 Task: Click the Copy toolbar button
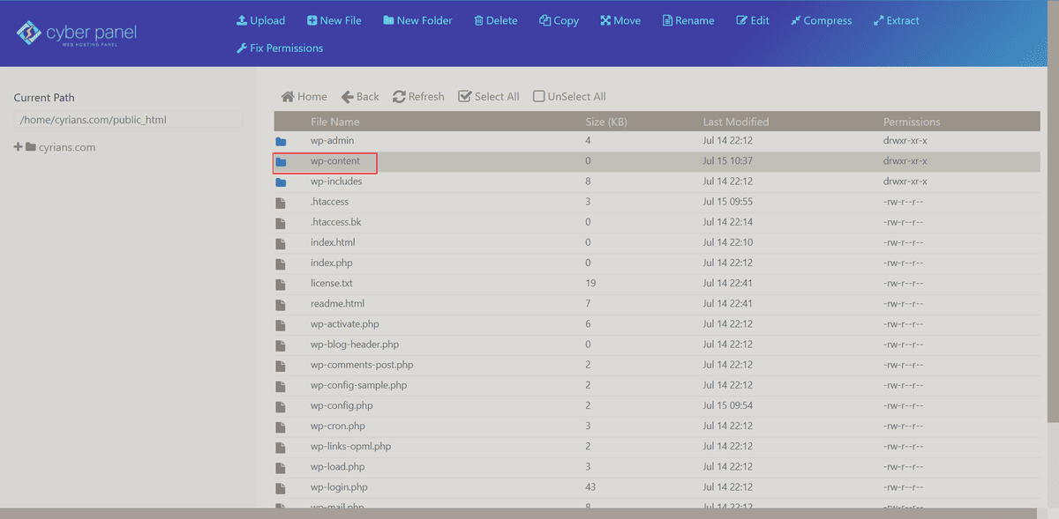[559, 20]
